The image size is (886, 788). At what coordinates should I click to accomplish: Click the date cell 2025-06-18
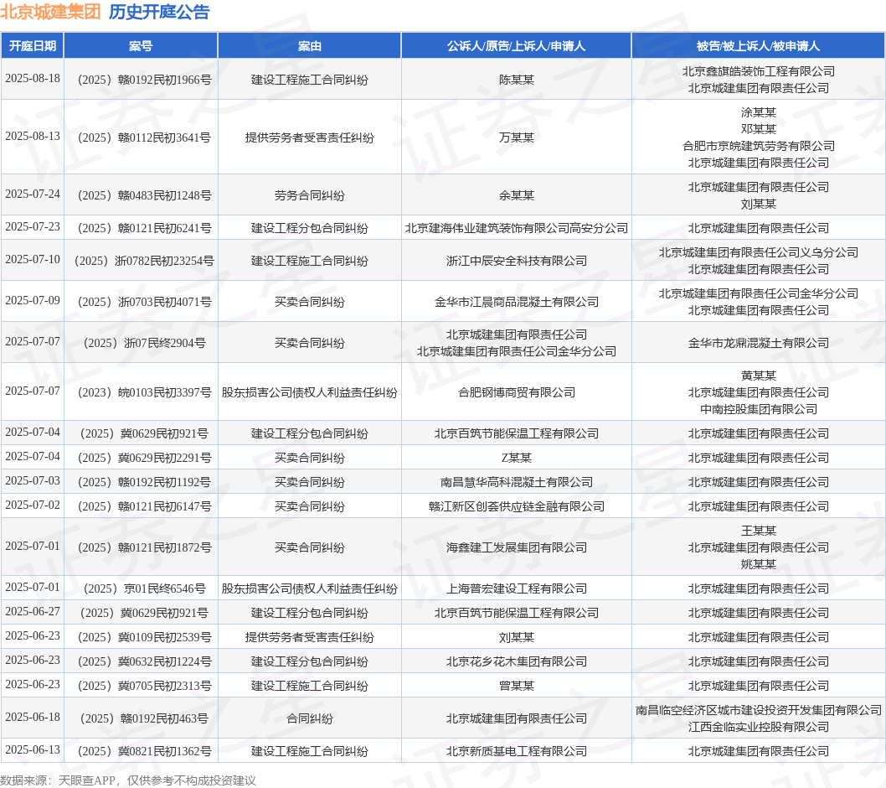pyautogui.click(x=32, y=718)
